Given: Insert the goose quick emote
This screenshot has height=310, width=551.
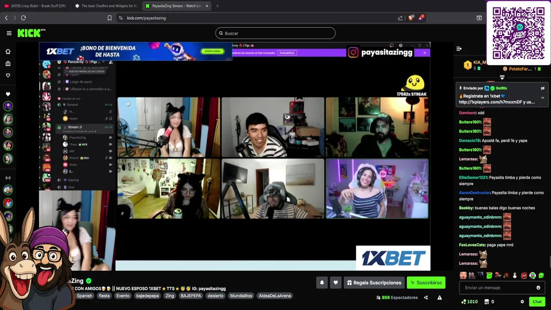Looking at the screenshot, I should pos(515,276).
